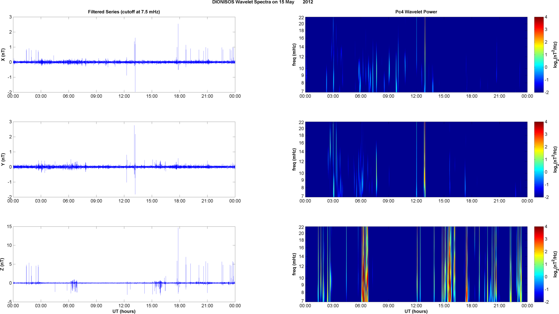Image resolution: width=559 pixels, height=314 pixels.
Task: Select the middle wavelet plot's colorbar
Action: 538,159
